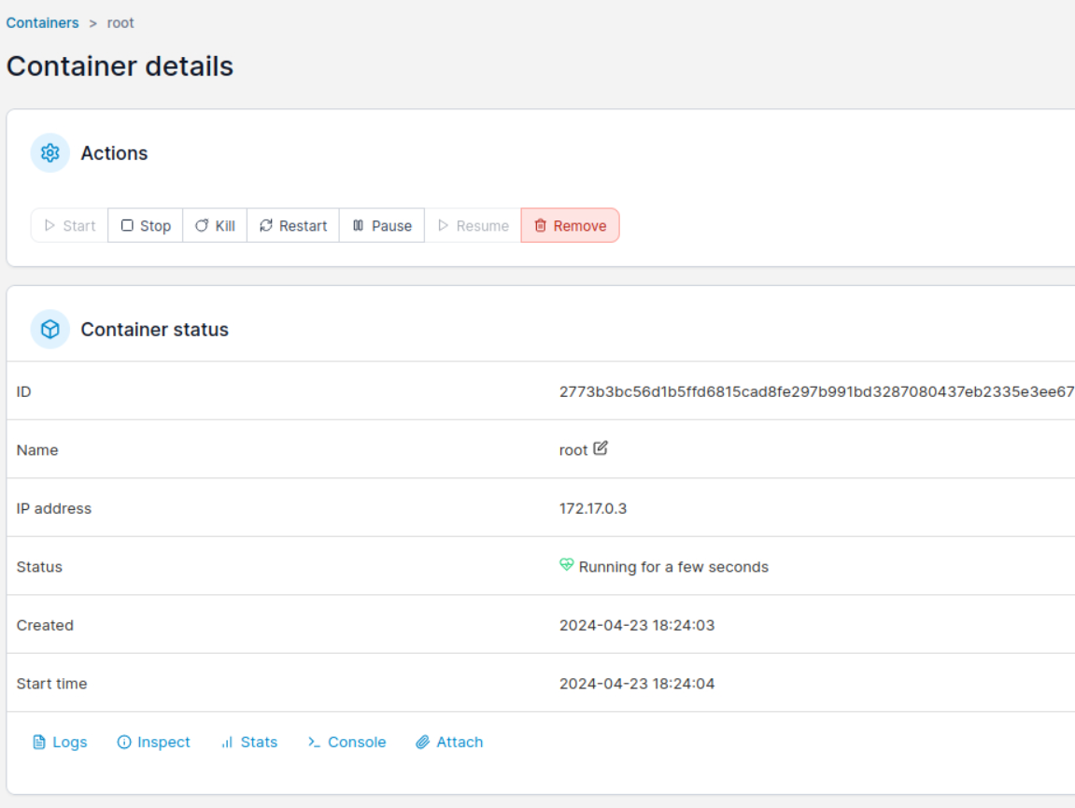
Task: Go back to Containers via breadcrumb
Action: 43,22
